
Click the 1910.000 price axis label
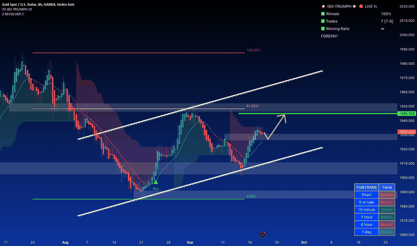[407, 163]
